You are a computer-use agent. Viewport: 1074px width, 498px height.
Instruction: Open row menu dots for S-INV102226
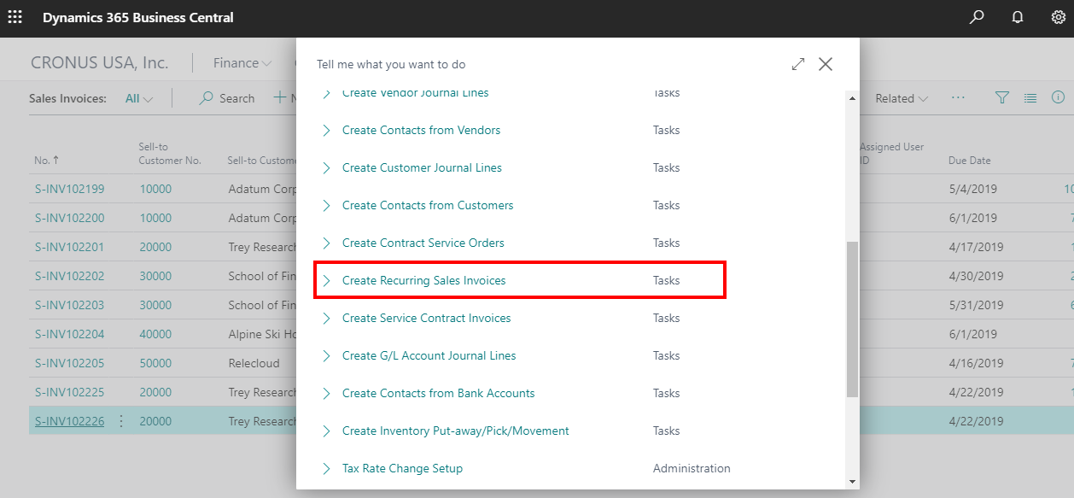click(x=121, y=421)
